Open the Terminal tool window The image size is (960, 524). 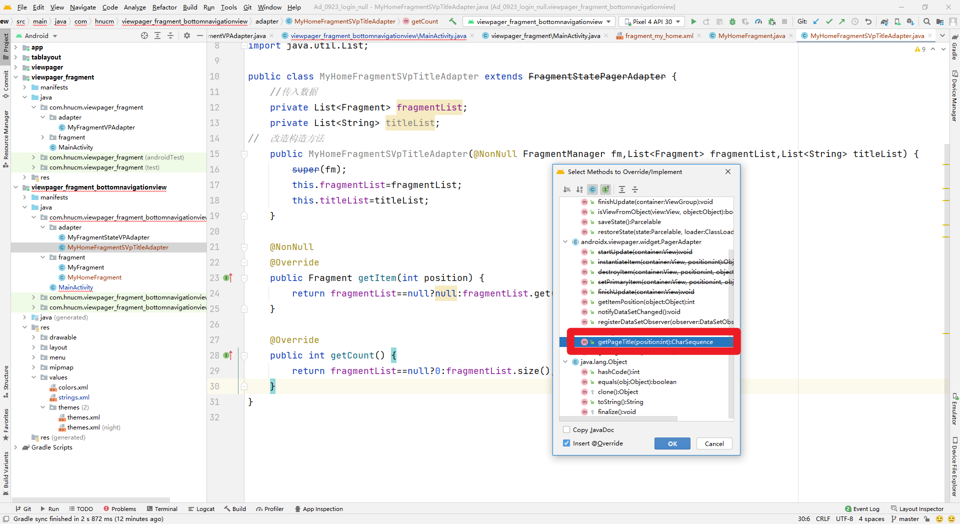click(162, 509)
